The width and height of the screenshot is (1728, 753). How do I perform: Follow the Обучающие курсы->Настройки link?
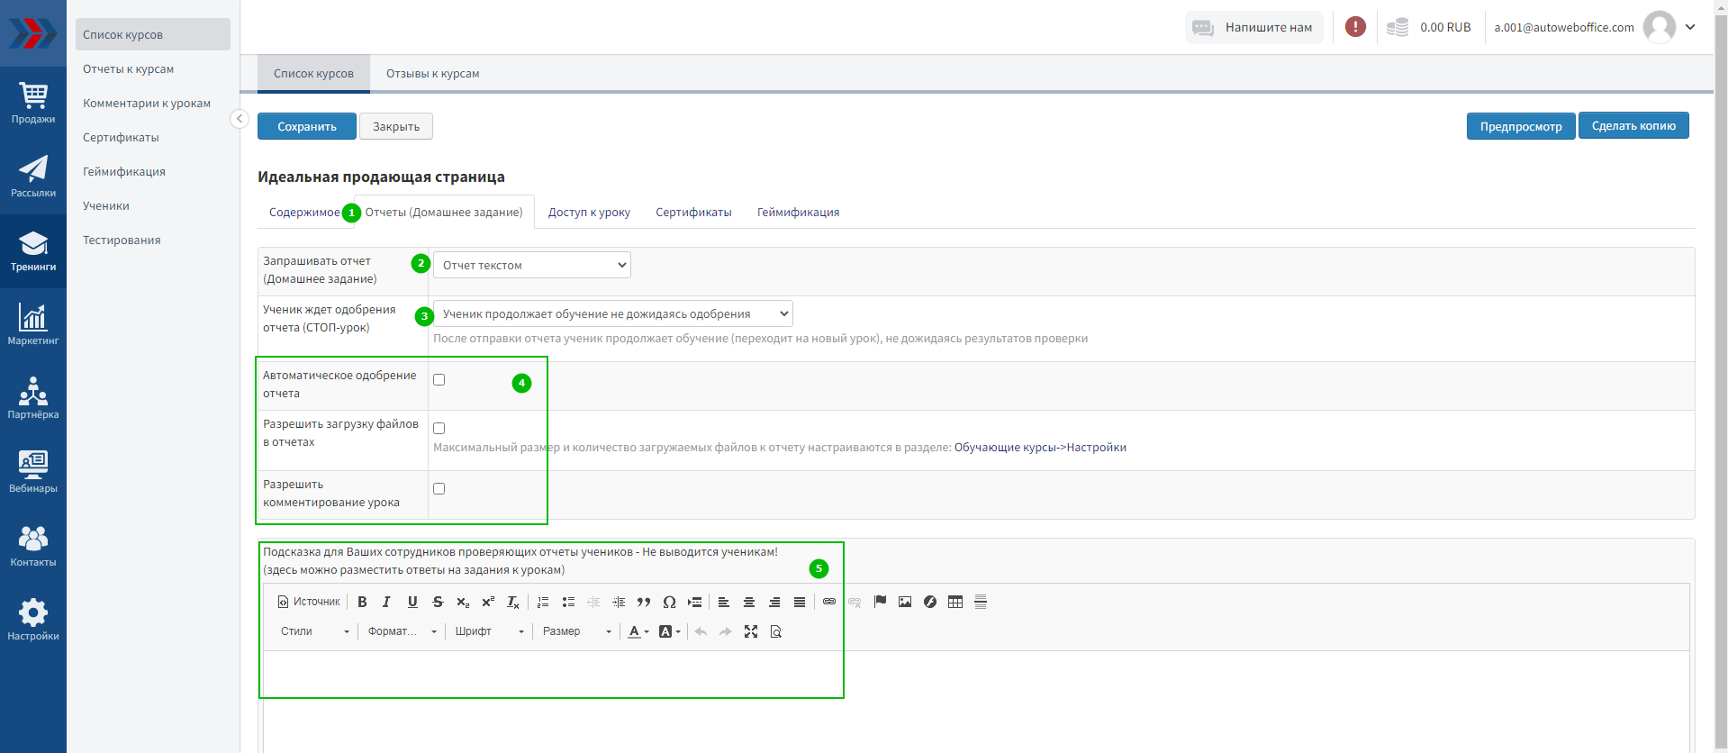click(x=1040, y=448)
